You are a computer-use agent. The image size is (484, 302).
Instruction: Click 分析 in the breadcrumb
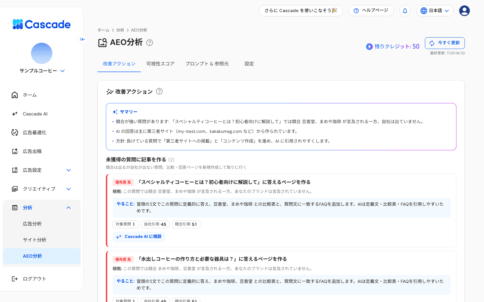120,30
